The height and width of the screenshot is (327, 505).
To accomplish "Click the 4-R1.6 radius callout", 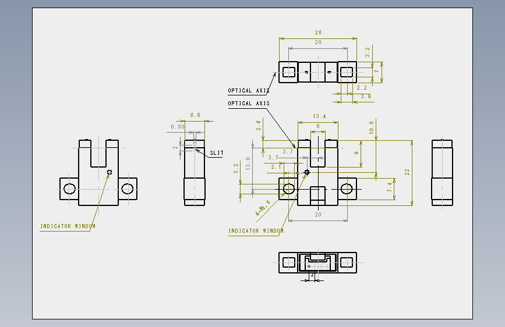I will [x=263, y=208].
